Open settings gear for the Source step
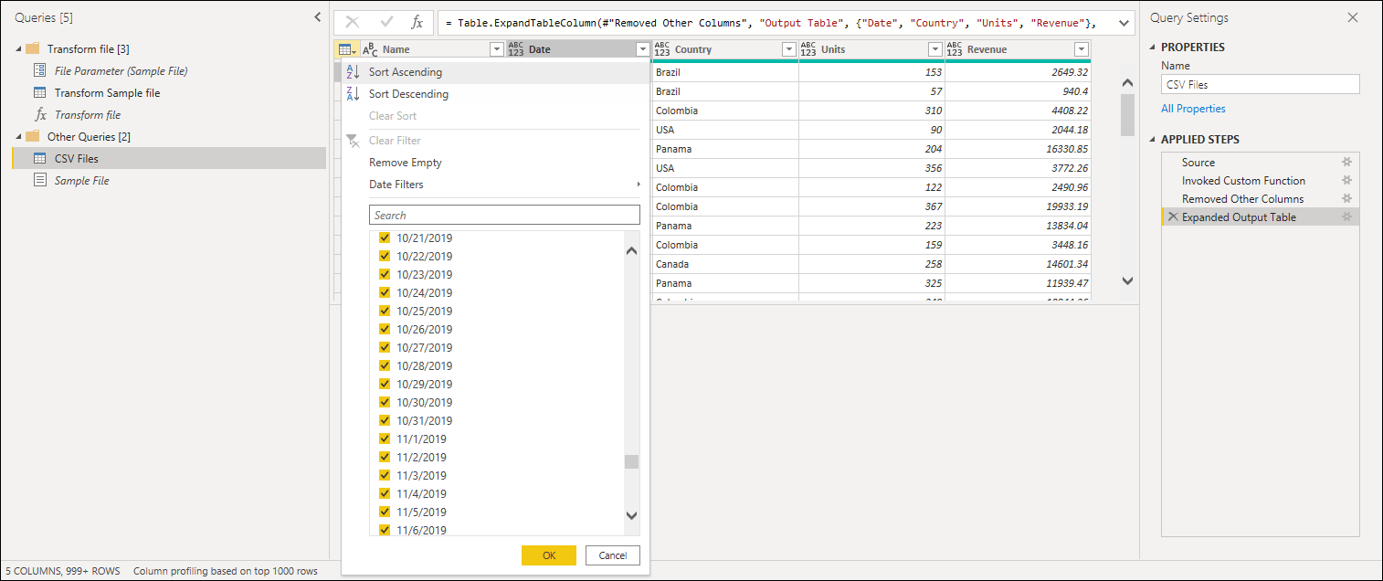Image resolution: width=1383 pixels, height=581 pixels. 1346,162
